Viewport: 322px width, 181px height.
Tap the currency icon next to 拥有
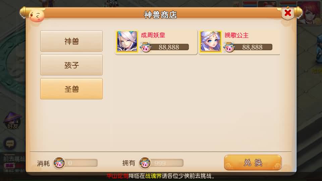145,163
